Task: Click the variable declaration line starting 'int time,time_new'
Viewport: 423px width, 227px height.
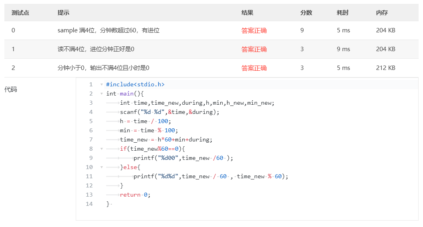Action: coord(197,103)
